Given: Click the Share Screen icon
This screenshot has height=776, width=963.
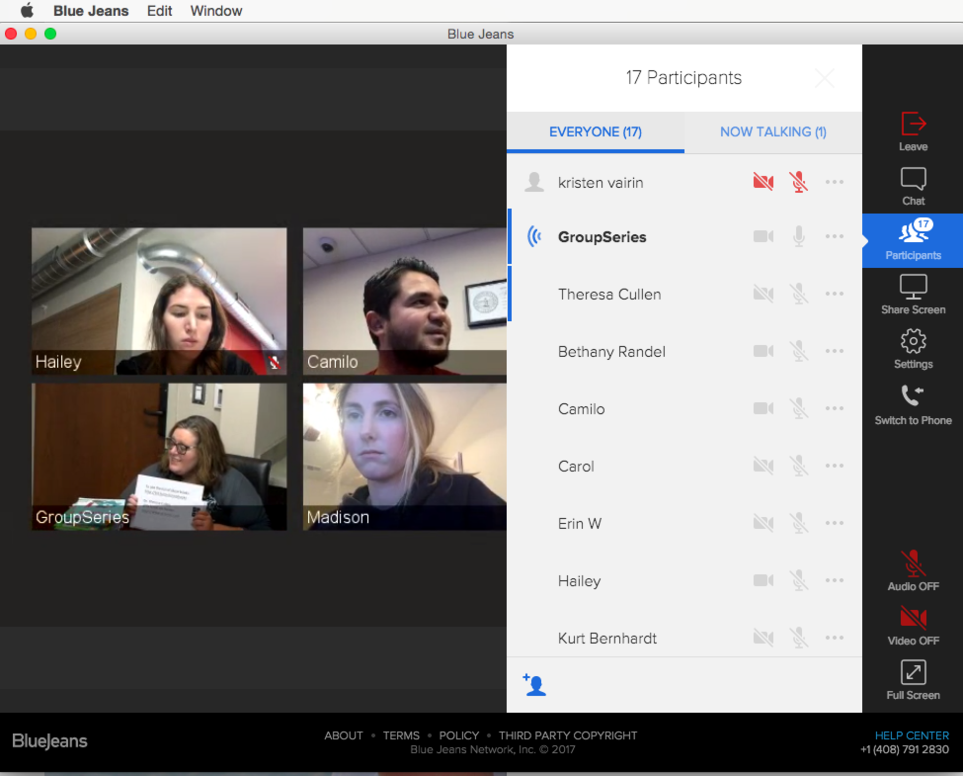Looking at the screenshot, I should (913, 287).
